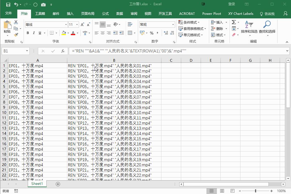
Task: Open 套用表格格式 table format menu
Action: coord(192,29)
